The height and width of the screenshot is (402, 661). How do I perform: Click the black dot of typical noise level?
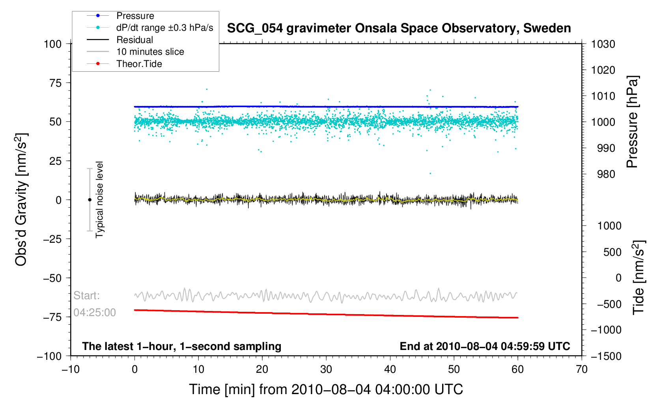[x=90, y=200]
